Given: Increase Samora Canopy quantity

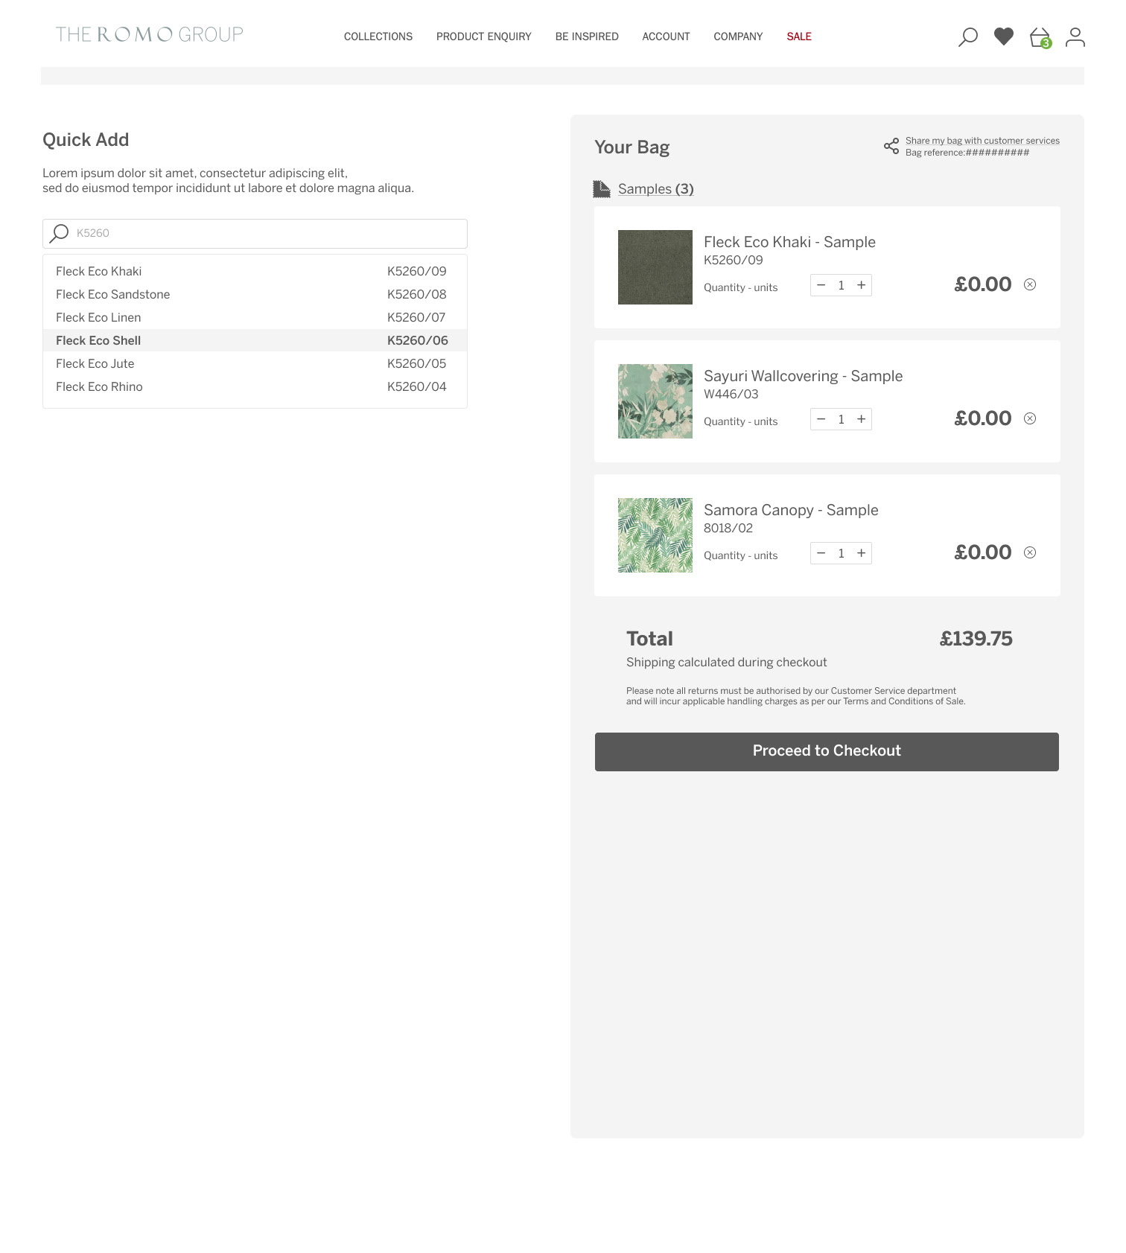Looking at the screenshot, I should [x=861, y=553].
